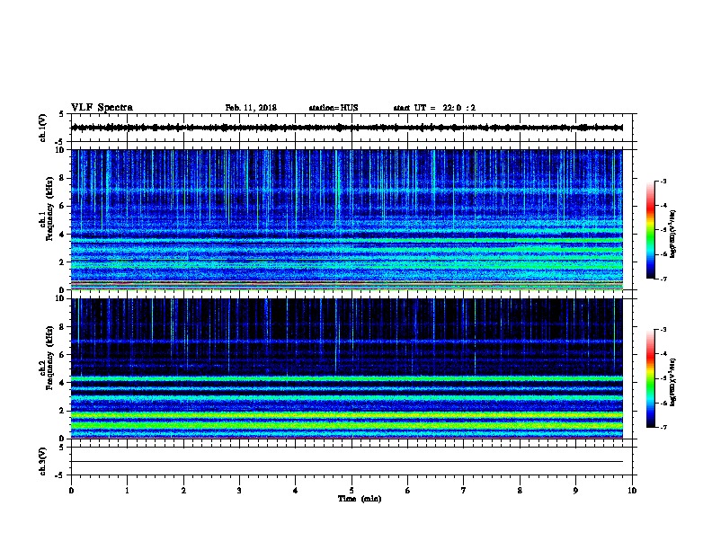Click time axis tick label "9"
Image resolution: width=712 pixels, height=550 pixels.
pos(575,491)
